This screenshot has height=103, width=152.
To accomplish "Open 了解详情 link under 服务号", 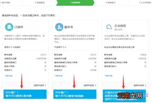I will [x=58, y=76].
